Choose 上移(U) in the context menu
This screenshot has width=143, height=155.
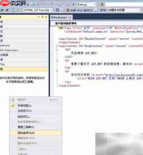[36, 149]
